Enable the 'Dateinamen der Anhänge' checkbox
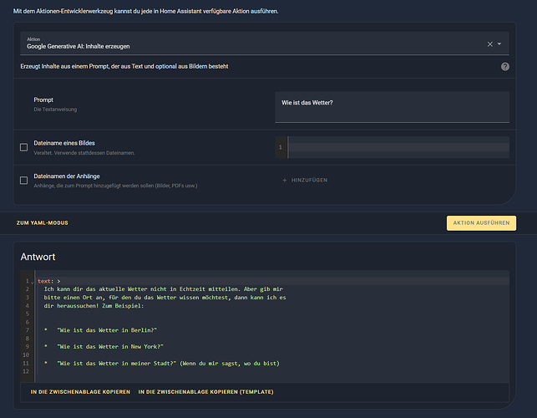Screen dimensions: 537x418 23,181
